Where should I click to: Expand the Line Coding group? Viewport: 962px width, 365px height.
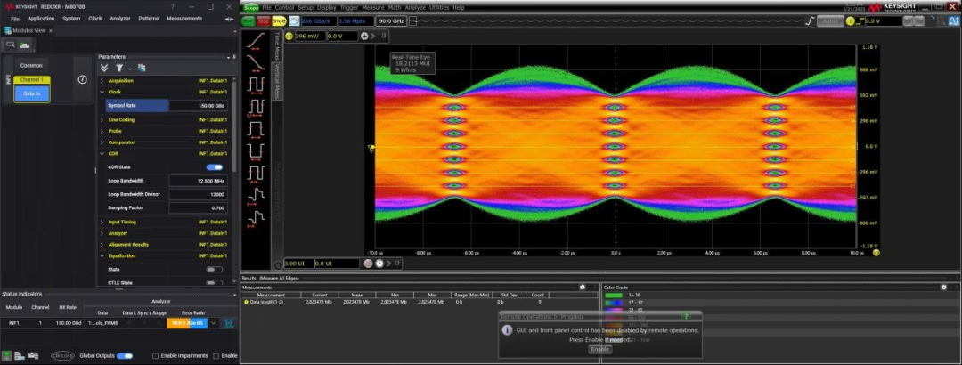coord(102,119)
